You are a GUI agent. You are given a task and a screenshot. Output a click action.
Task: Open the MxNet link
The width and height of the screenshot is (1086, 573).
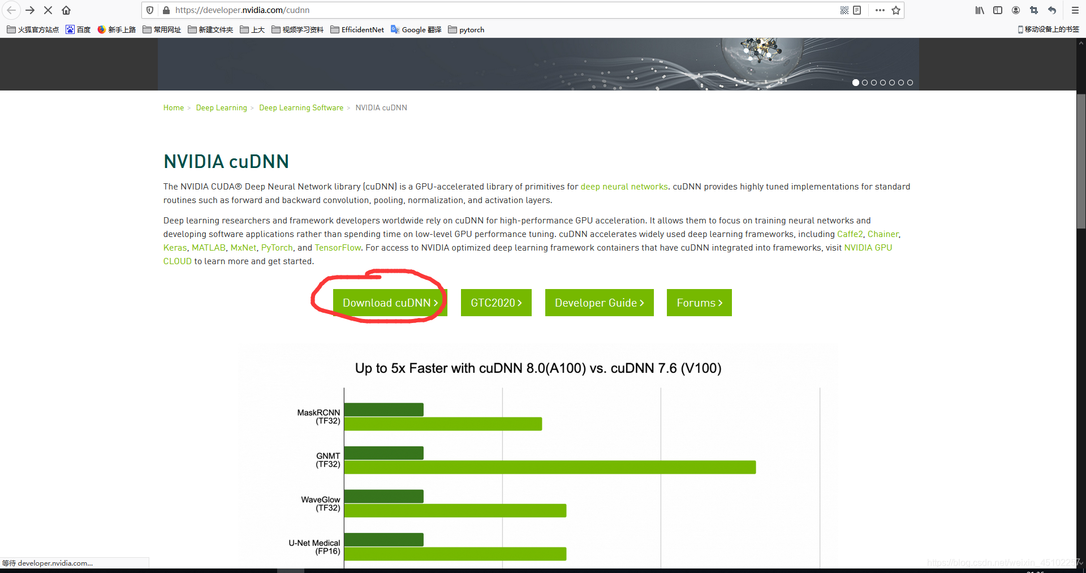[x=244, y=248]
